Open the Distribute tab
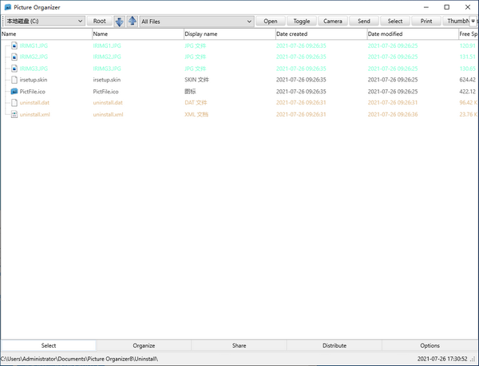The height and width of the screenshot is (366, 479). point(335,345)
